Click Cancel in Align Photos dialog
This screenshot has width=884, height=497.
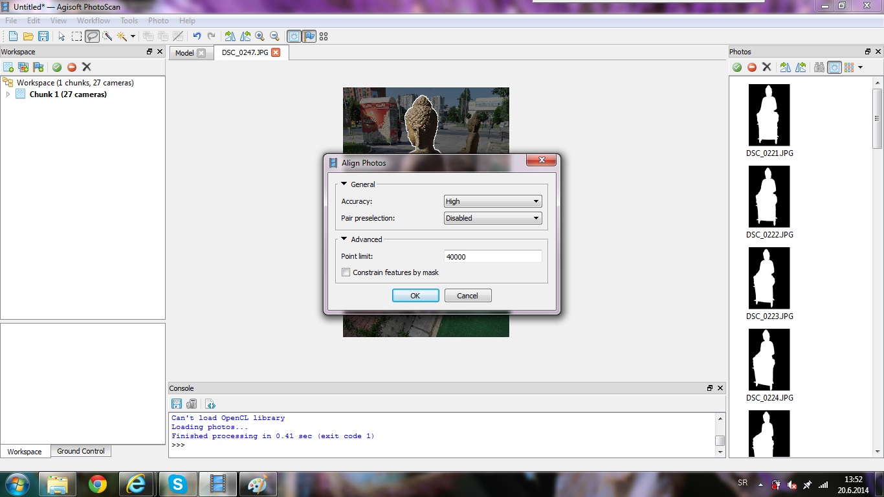click(x=467, y=296)
